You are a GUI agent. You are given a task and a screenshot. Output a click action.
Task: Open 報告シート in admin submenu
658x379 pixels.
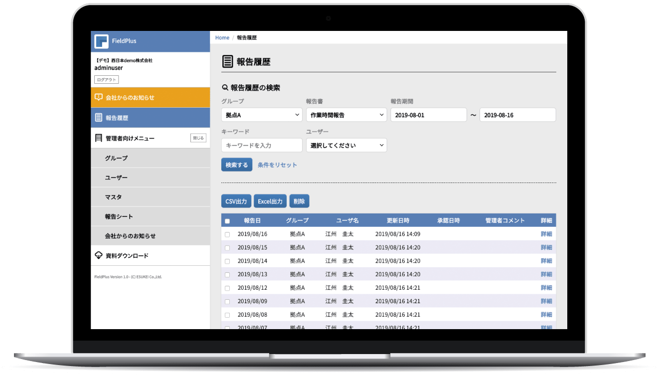151,216
